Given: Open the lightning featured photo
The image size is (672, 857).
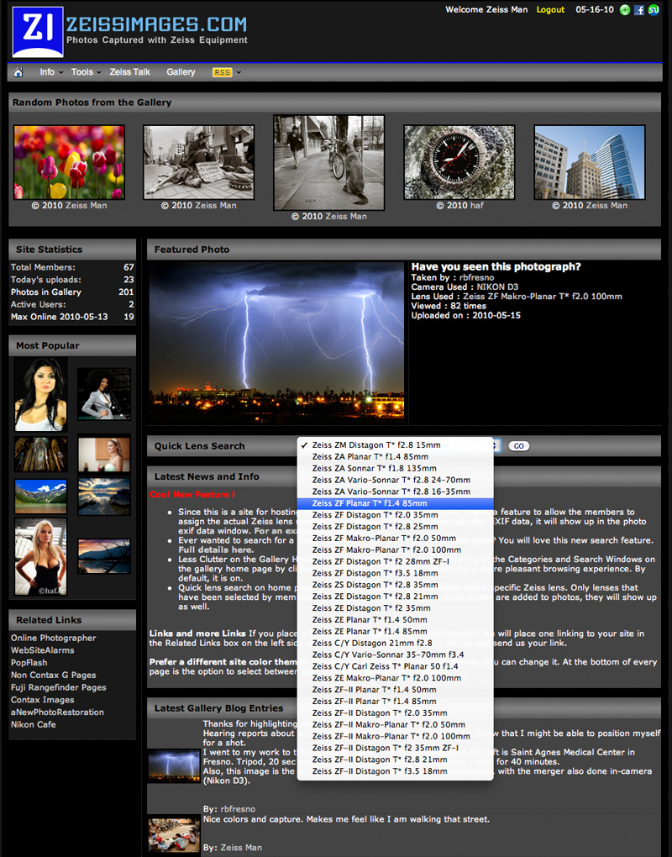Looking at the screenshot, I should 276,339.
